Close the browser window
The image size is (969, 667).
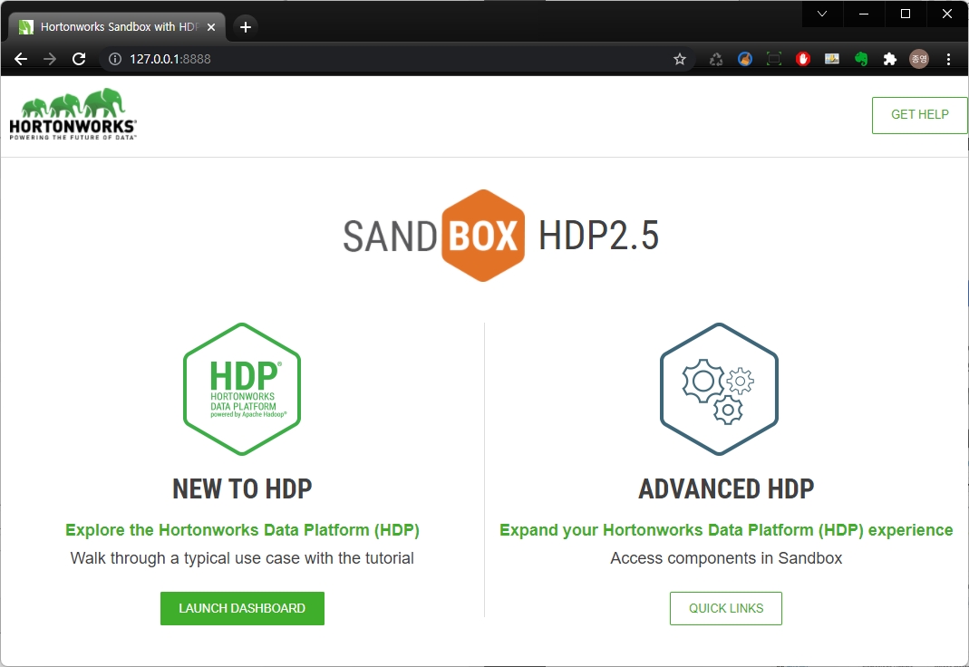946,14
